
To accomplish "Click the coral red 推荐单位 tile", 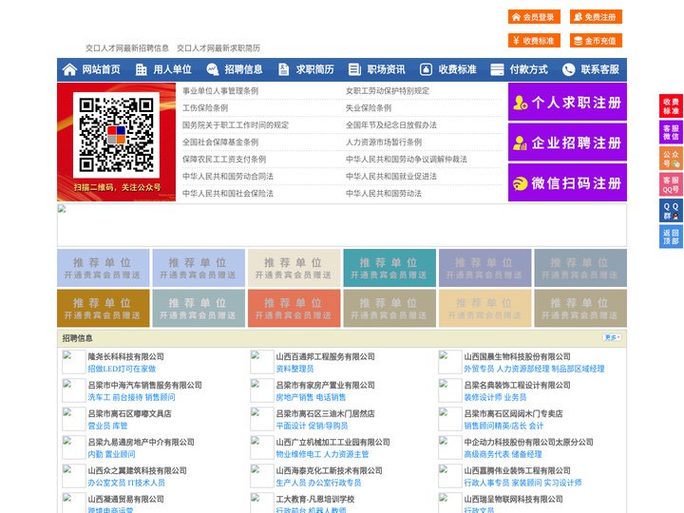I will pyautogui.click(x=294, y=308).
